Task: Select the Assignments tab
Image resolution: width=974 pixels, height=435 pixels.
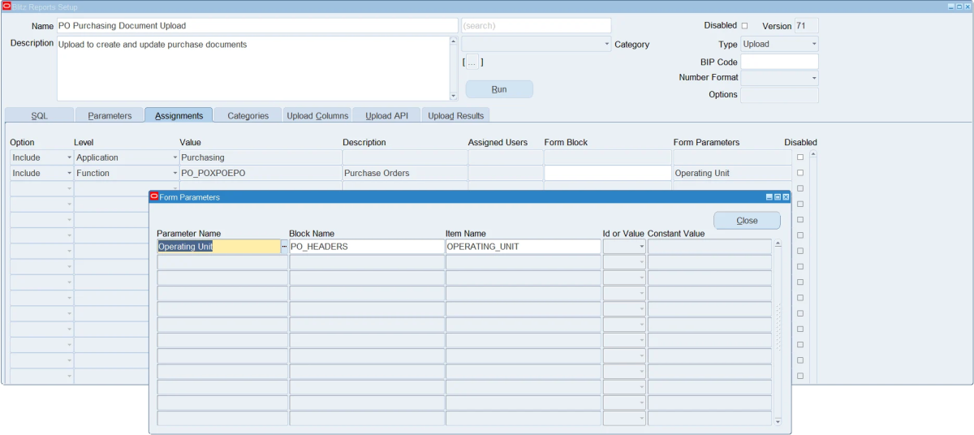Action: [x=179, y=115]
